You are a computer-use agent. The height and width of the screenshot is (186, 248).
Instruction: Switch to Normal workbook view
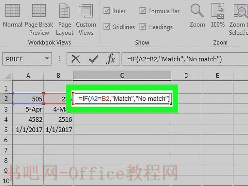pos(13,16)
